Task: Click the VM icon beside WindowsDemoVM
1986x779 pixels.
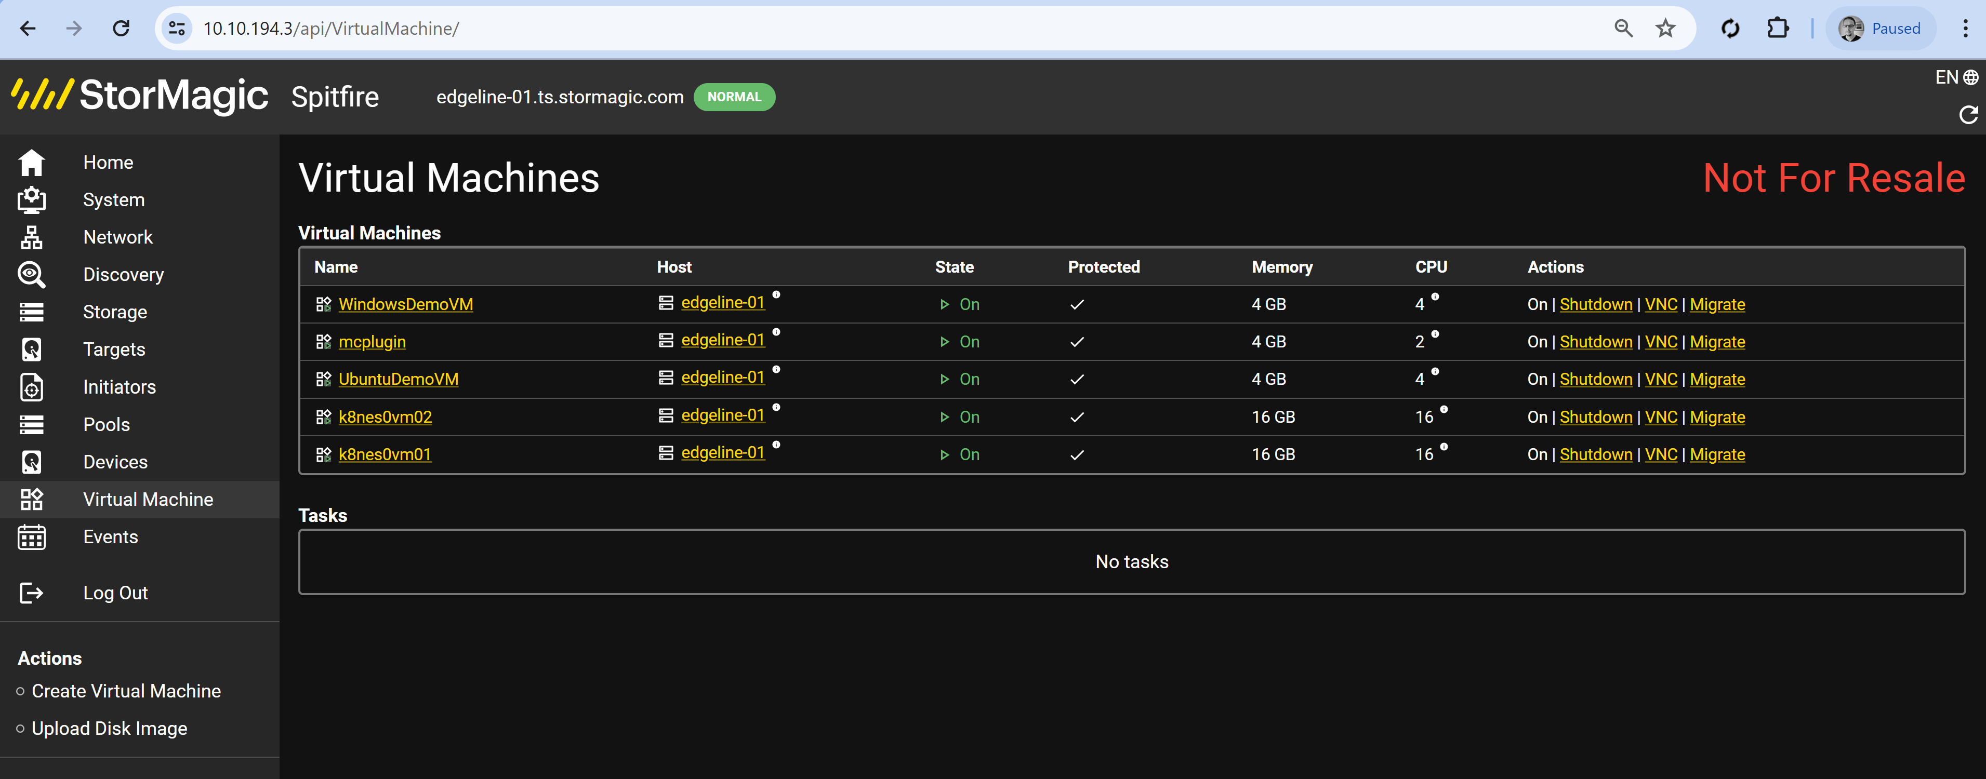Action: 324,304
